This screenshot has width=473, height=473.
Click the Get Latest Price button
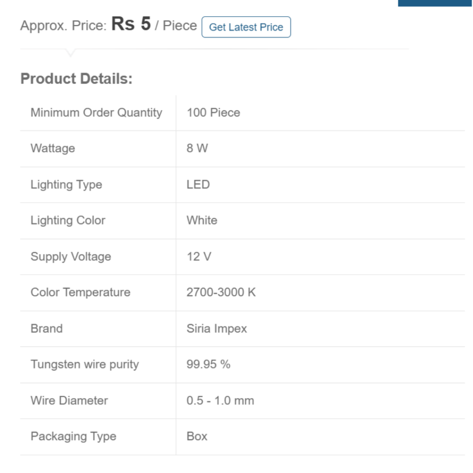pos(246,27)
